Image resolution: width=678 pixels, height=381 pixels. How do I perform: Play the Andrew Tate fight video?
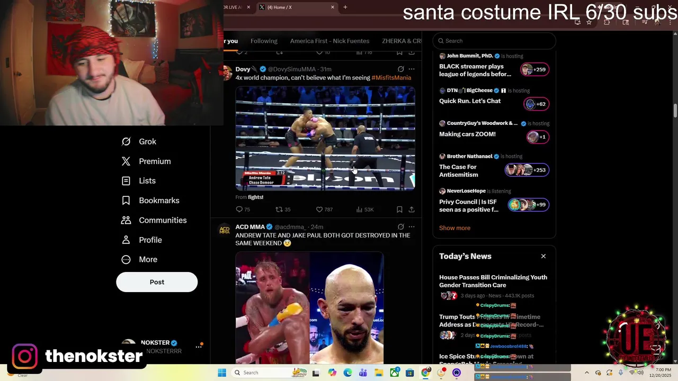click(325, 138)
